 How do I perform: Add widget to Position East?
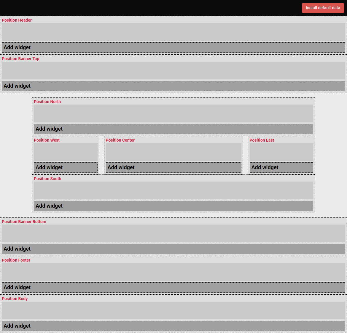(x=281, y=167)
